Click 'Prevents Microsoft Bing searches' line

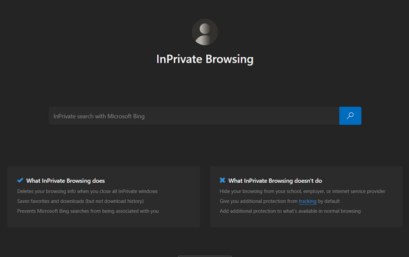pos(88,211)
